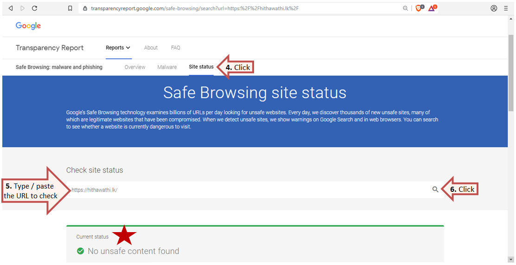Screen dimensions: 516x265
Task: Click the search magnifier in Check site status
Action: (x=435, y=189)
